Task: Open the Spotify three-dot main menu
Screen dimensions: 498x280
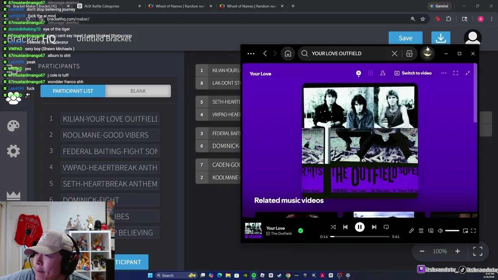Action: 251,54
